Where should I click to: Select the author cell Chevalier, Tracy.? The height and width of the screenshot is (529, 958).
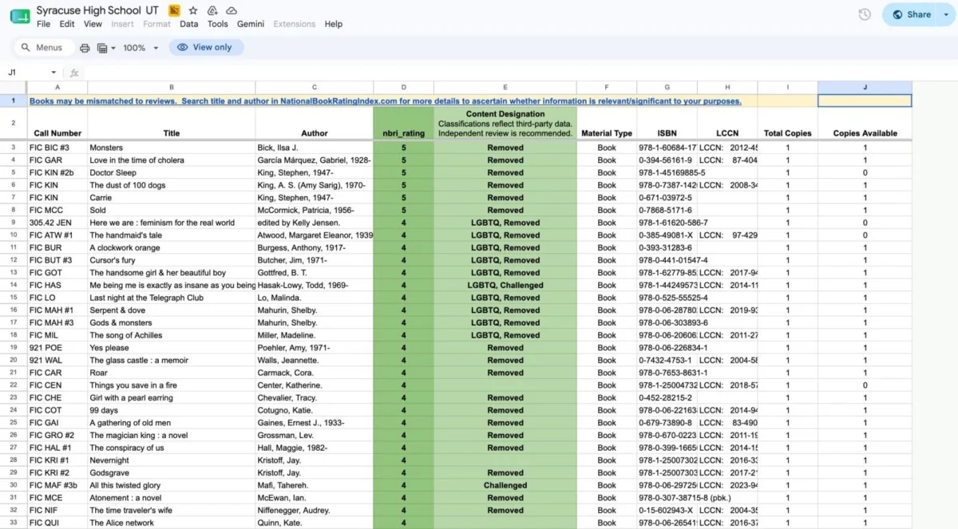(315, 397)
